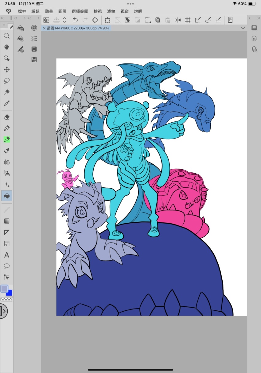This screenshot has width=261, height=373.
Task: Redo the last undone action
Action: click(85, 20)
